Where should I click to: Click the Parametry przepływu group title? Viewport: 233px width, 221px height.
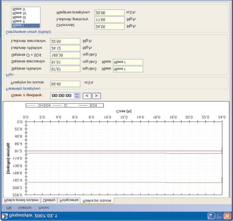pos(23,88)
